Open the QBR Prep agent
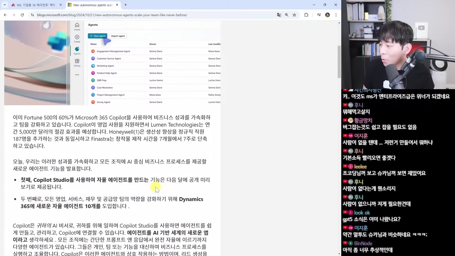 click(x=154, y=80)
